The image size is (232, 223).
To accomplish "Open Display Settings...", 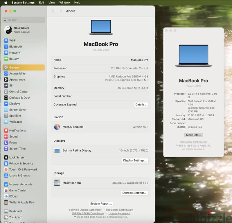I will (135, 161).
